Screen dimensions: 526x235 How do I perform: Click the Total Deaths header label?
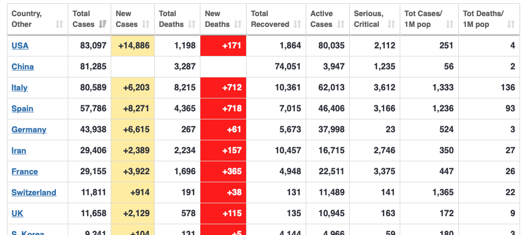(x=171, y=19)
